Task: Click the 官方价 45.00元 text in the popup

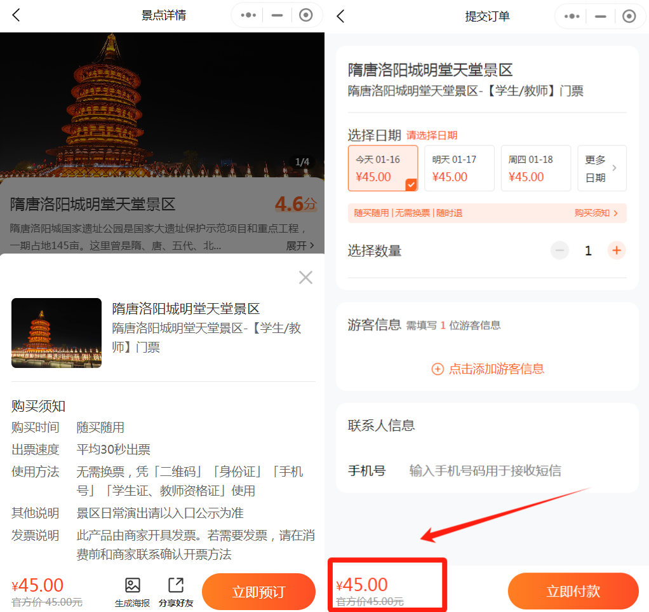Action: click(x=47, y=602)
